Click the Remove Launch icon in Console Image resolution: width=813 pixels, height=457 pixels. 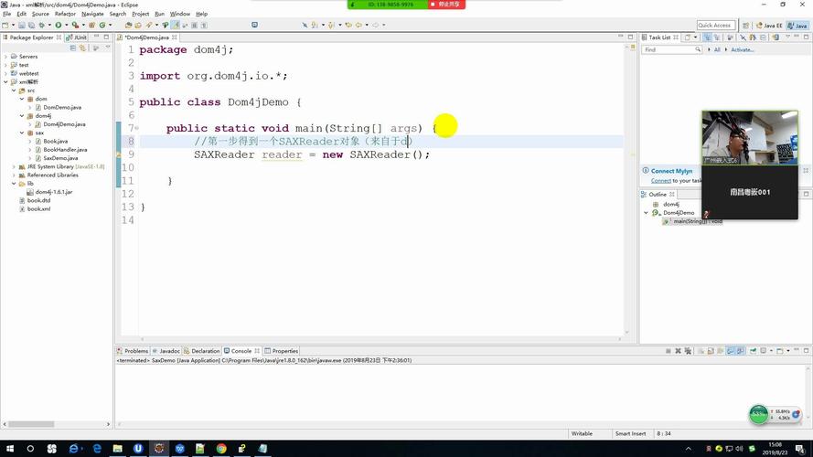coord(679,351)
